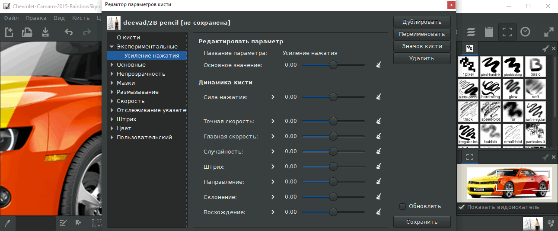Viewport: 558px width, 231px height.
Task: Click the save document toolbar icon
Action: [x=45, y=32]
